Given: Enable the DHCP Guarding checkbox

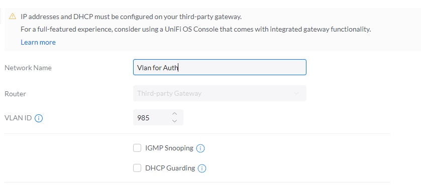Looking at the screenshot, I should 137,168.
